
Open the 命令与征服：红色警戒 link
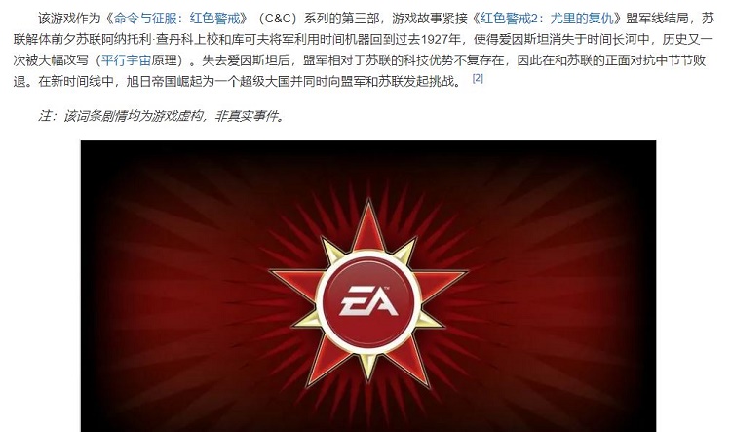click(x=177, y=19)
